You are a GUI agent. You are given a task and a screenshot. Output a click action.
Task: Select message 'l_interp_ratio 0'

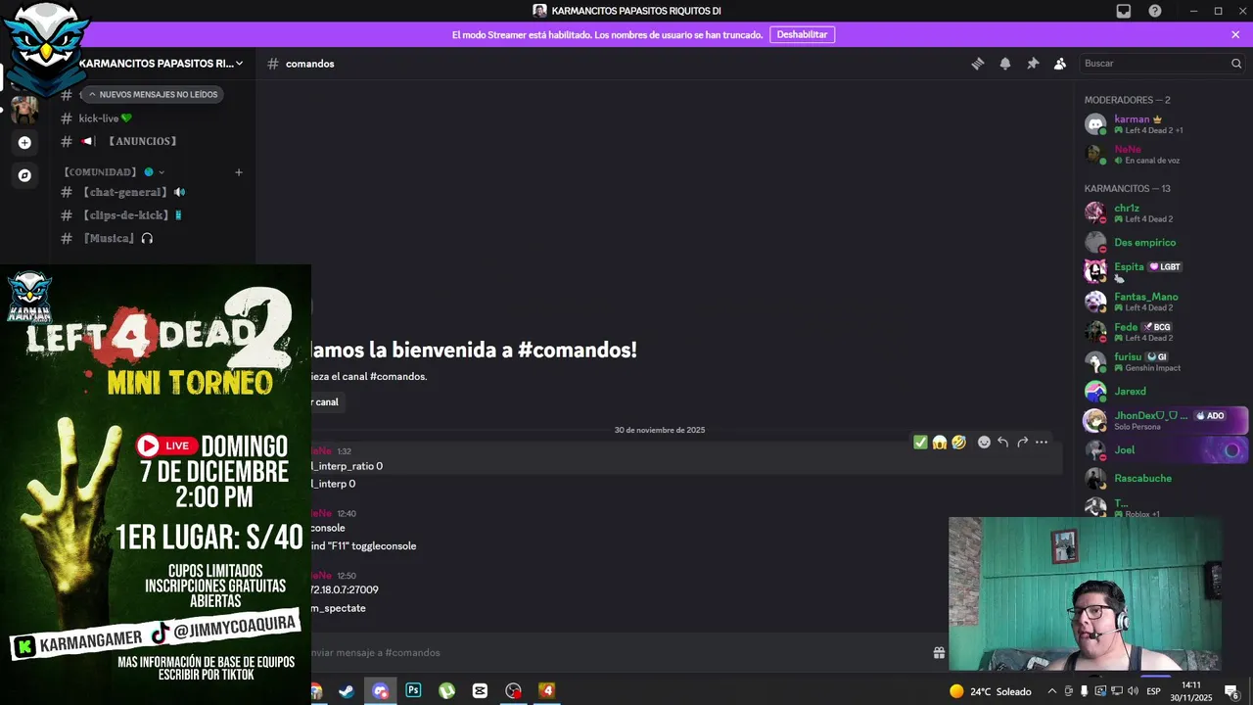[348, 466]
